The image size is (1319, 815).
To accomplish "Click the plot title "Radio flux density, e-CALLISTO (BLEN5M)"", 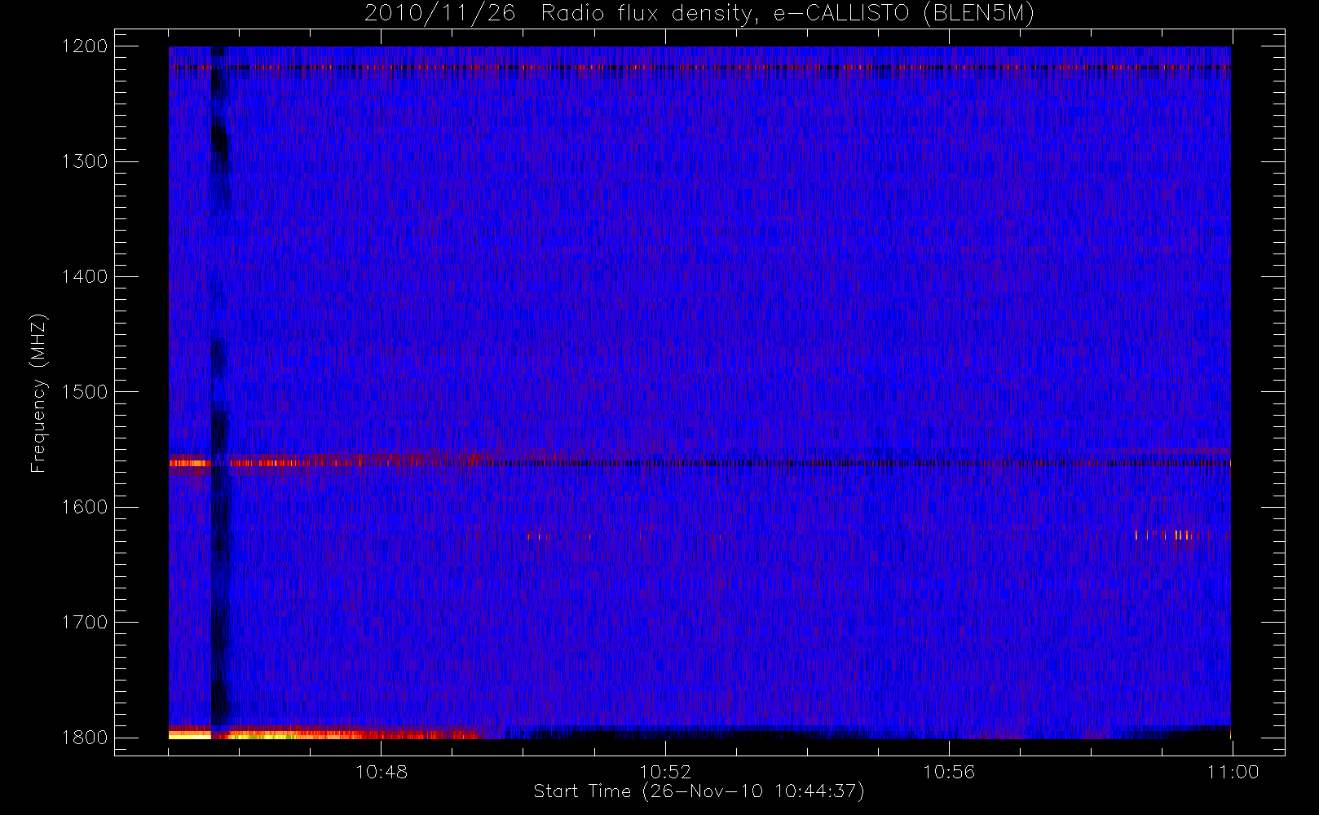I will pos(787,14).
